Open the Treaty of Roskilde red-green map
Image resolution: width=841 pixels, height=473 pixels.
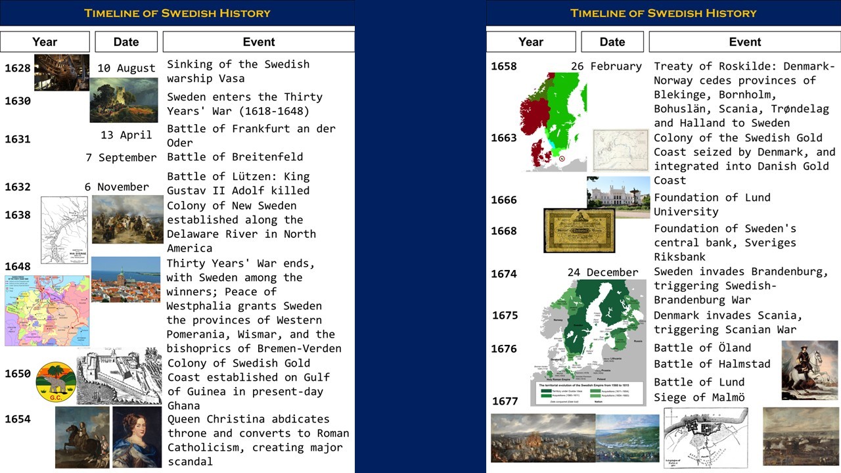coord(554,122)
